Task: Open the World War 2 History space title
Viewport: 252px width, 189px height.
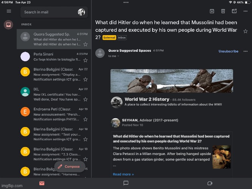Action: [147, 99]
